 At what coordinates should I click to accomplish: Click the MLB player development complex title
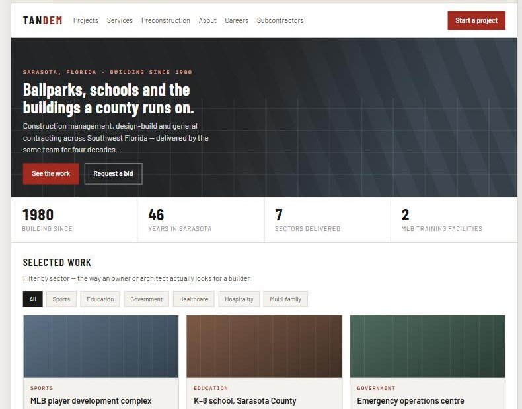[x=91, y=401]
